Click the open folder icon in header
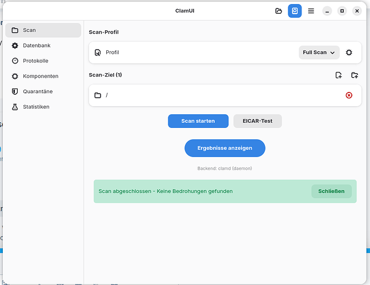 click(x=279, y=11)
